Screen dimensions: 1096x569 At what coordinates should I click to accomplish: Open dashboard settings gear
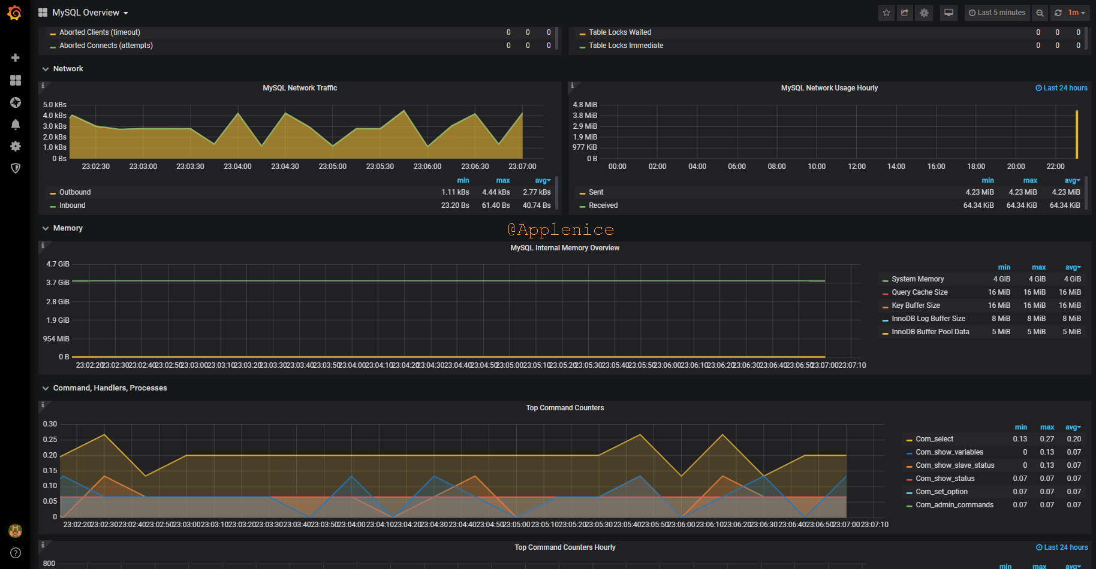pyautogui.click(x=925, y=13)
